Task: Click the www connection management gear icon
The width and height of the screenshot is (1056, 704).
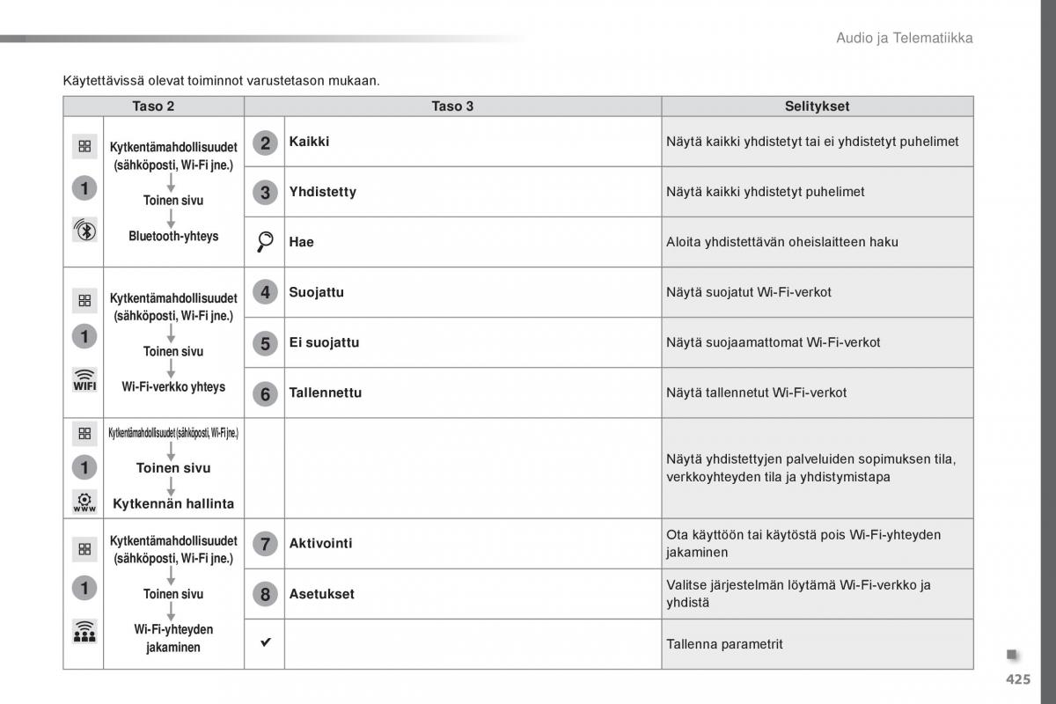Action: pos(84,502)
